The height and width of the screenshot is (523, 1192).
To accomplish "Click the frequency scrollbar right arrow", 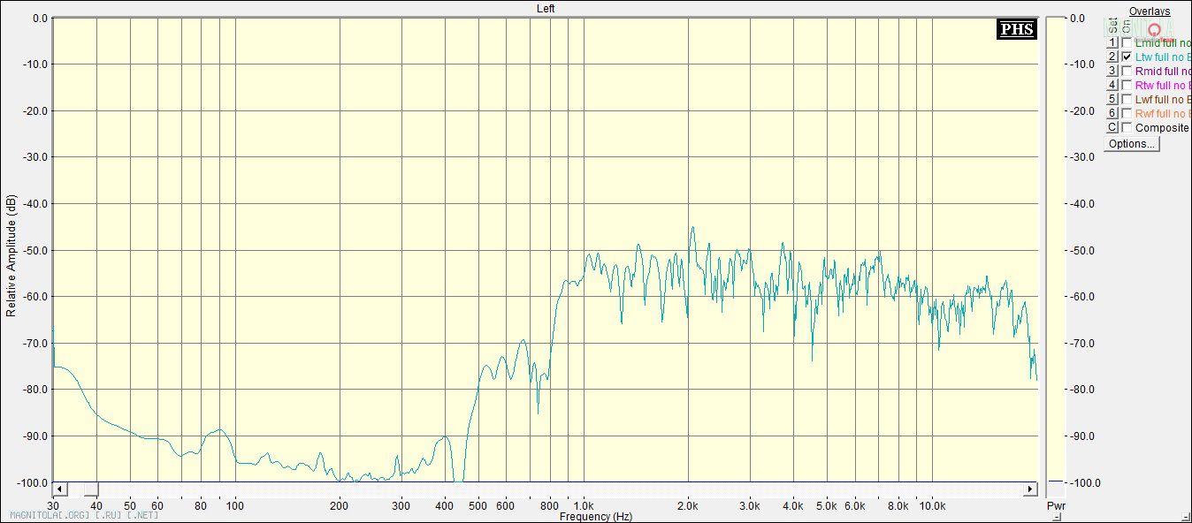I will click(1030, 489).
